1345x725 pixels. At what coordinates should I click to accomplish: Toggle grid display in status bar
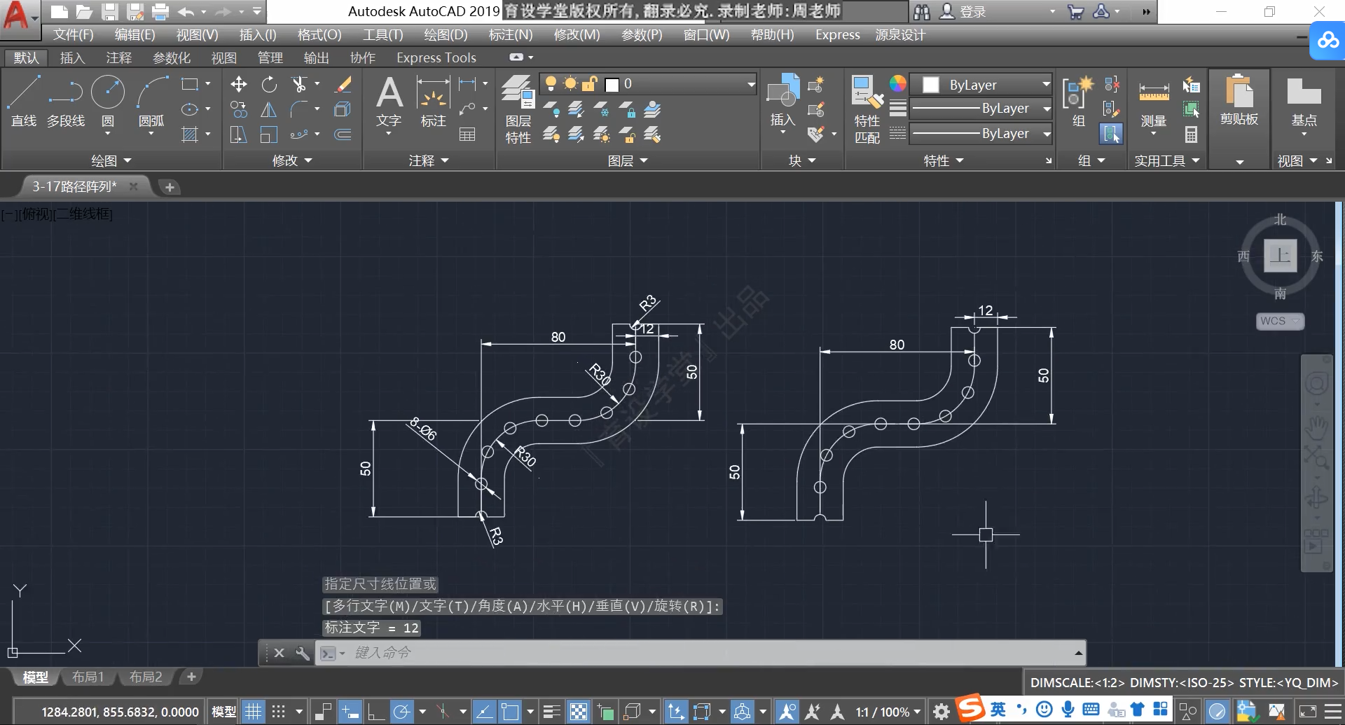[253, 712]
